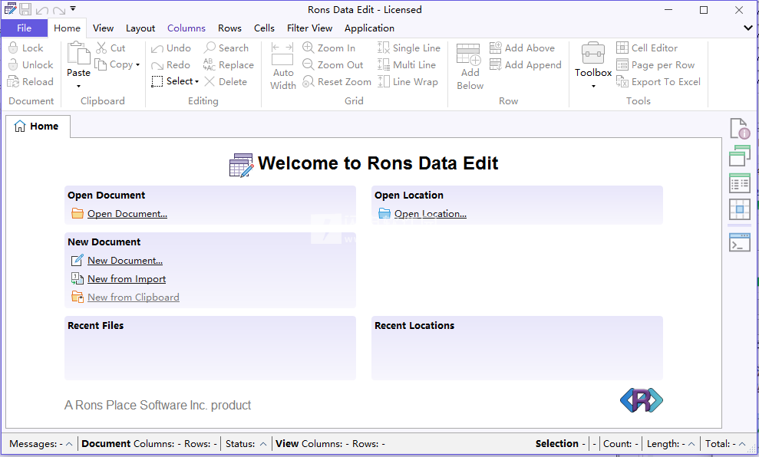Expand Messages in status bar
The width and height of the screenshot is (759, 457).
(69, 444)
